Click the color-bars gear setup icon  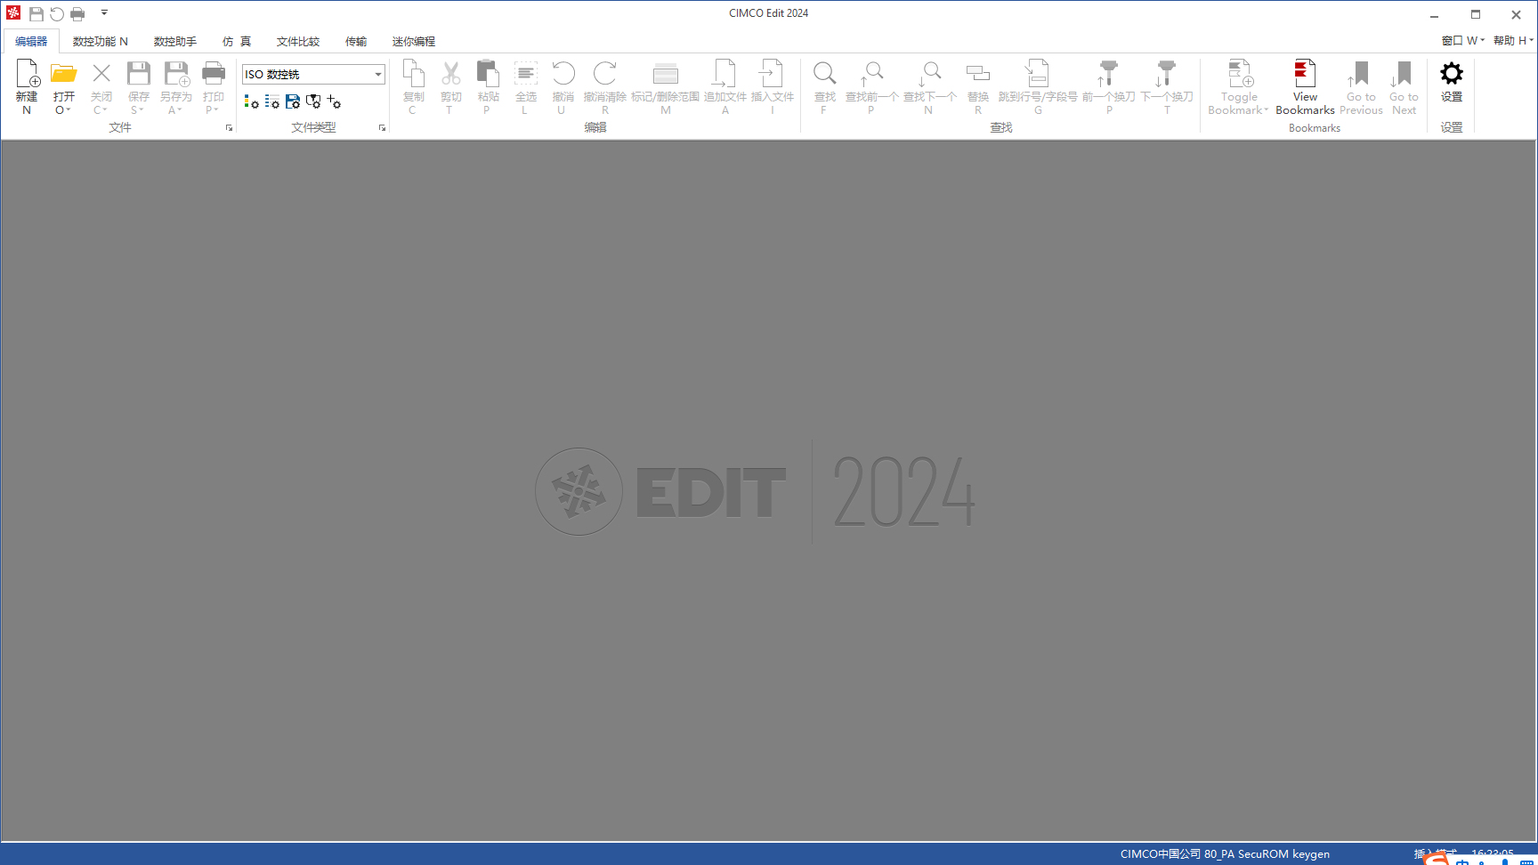pyautogui.click(x=252, y=102)
